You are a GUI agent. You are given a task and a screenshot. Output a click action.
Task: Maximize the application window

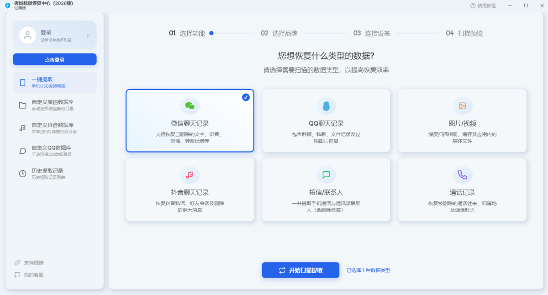526,5
